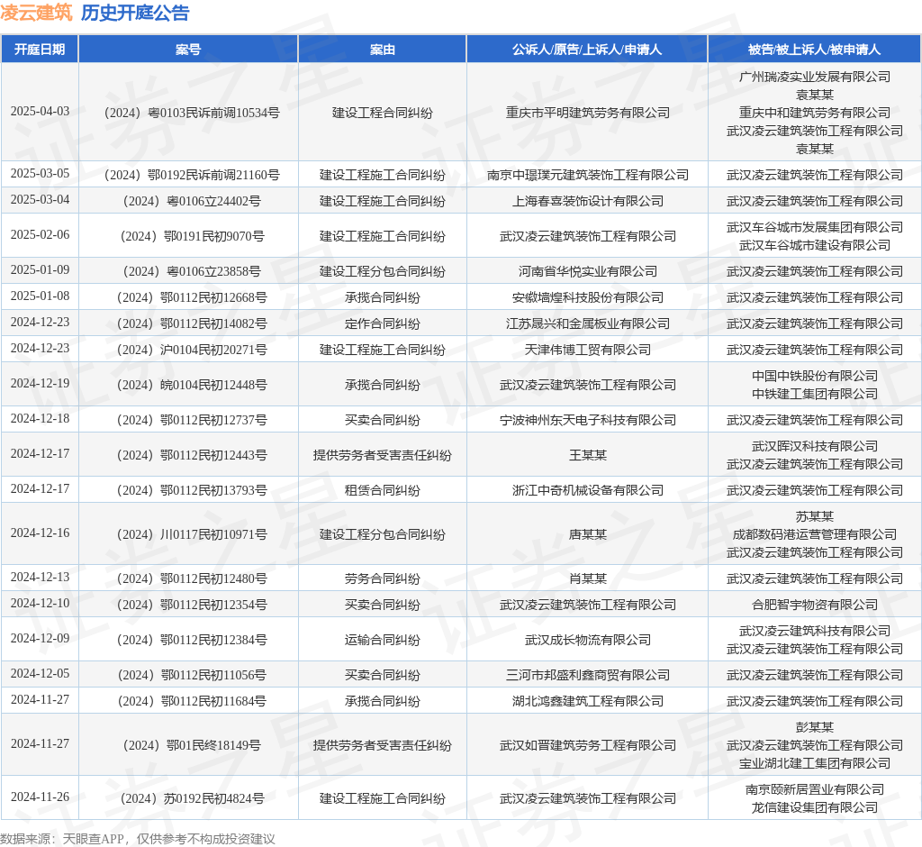Click plaintiff 武汉成长物流有限公司
The image size is (922, 847).
point(587,640)
